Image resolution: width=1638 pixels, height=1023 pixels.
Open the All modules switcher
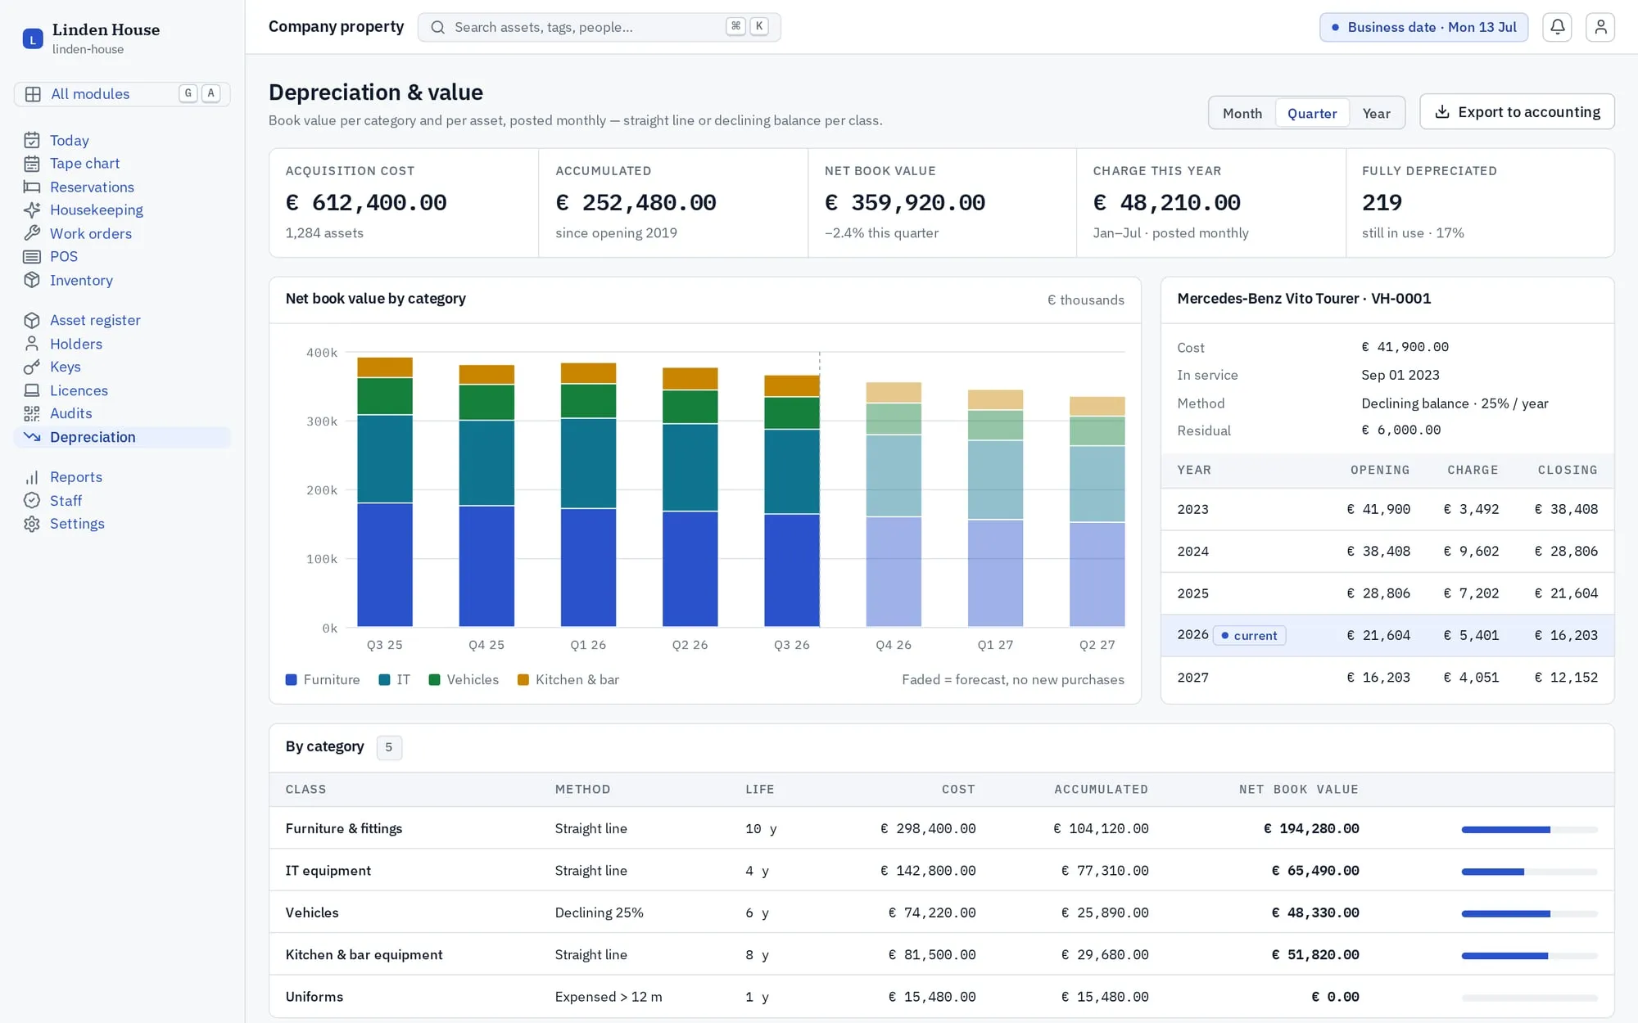point(122,94)
